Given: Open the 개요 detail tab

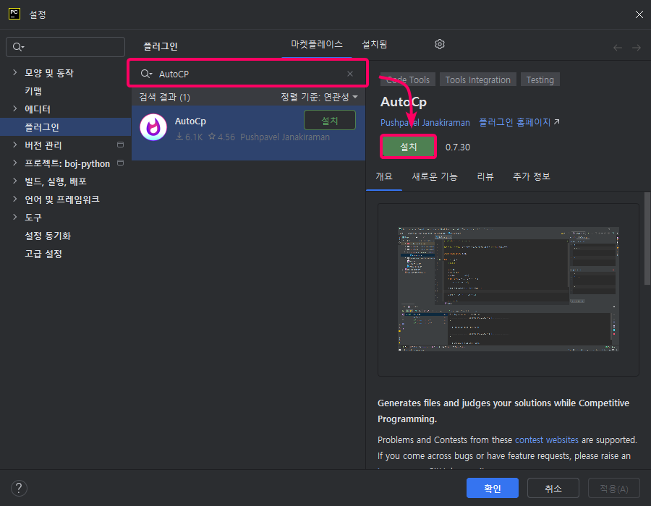Looking at the screenshot, I should point(383,176).
